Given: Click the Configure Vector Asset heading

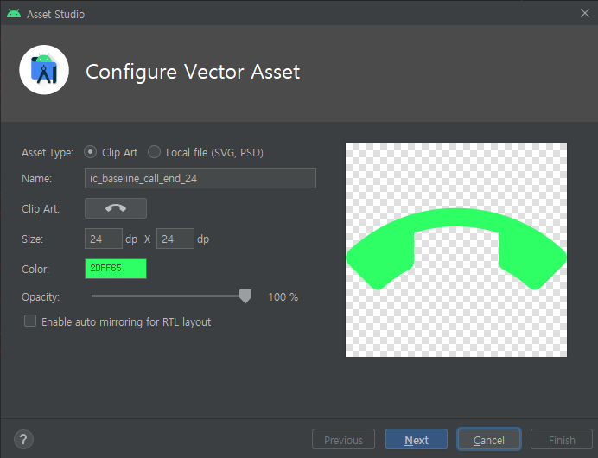Looking at the screenshot, I should tap(193, 72).
